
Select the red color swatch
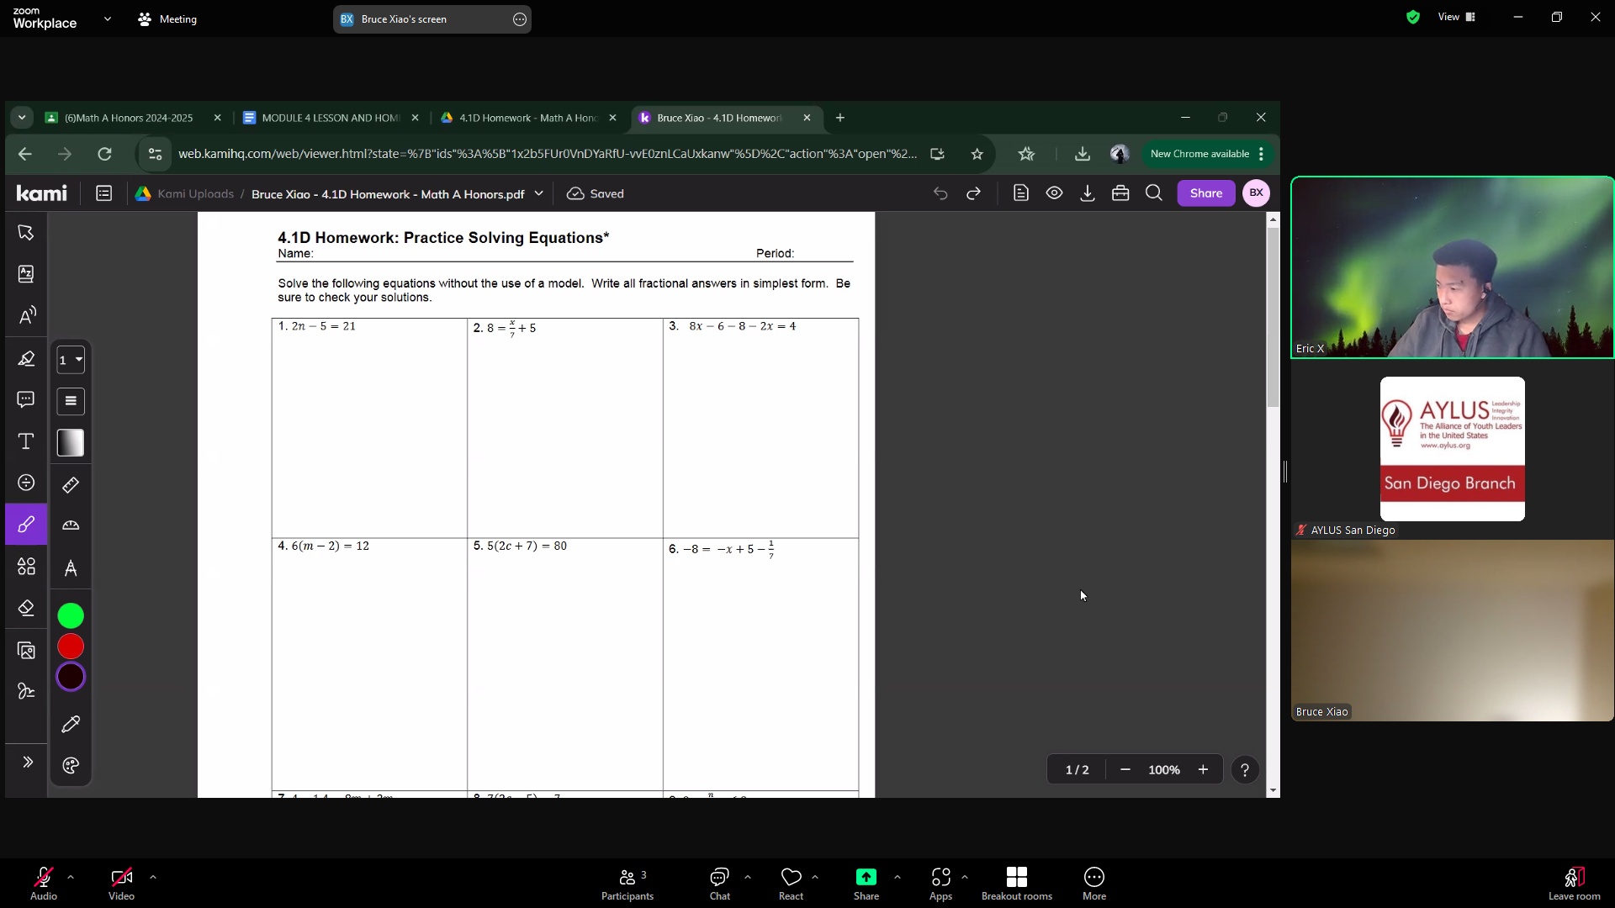tap(71, 647)
